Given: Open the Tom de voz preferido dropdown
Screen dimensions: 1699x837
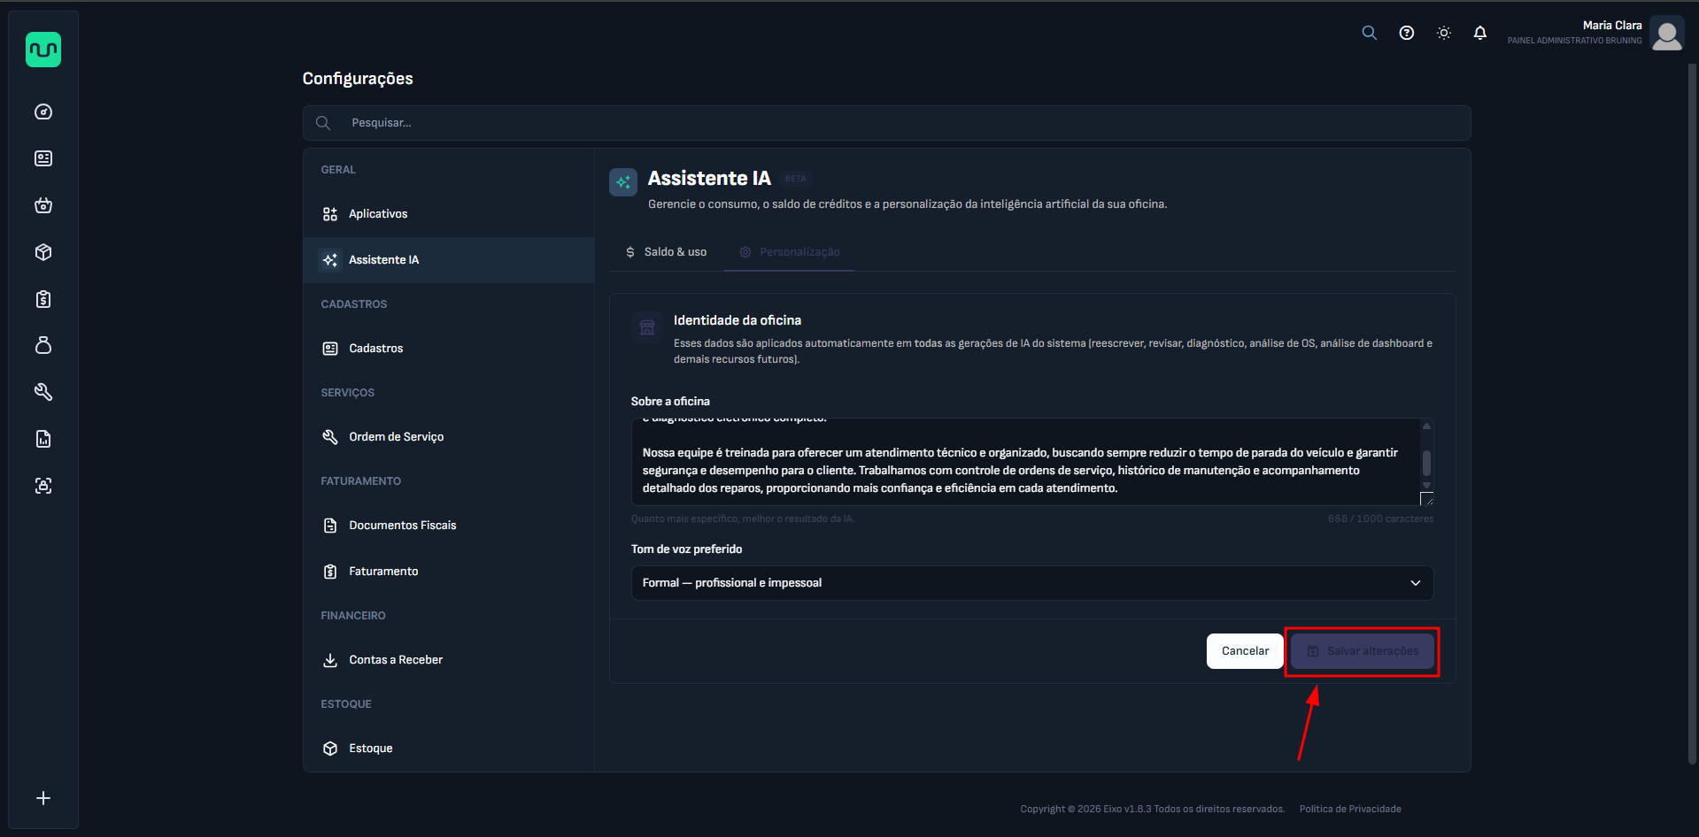Looking at the screenshot, I should point(1032,583).
